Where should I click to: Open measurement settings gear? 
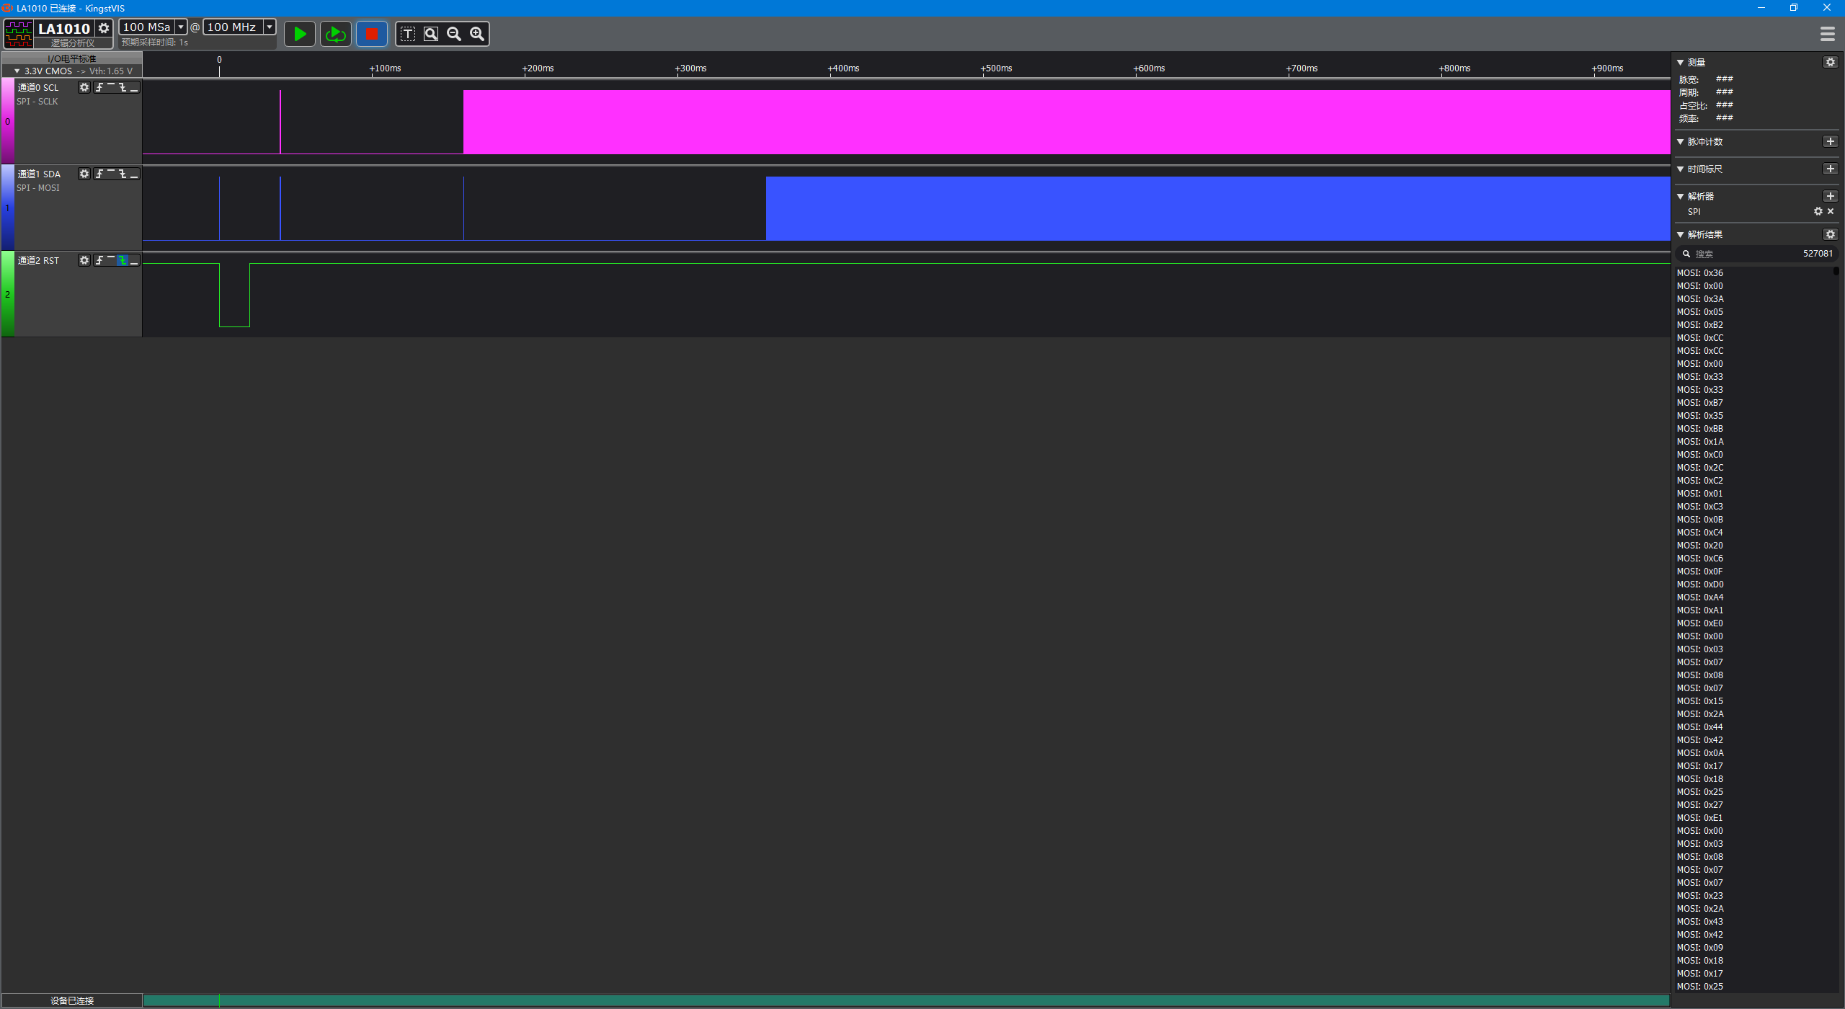1831,62
